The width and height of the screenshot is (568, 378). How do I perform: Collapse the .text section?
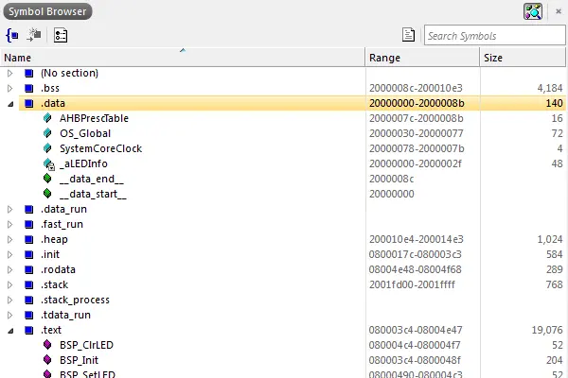pyautogui.click(x=10, y=330)
